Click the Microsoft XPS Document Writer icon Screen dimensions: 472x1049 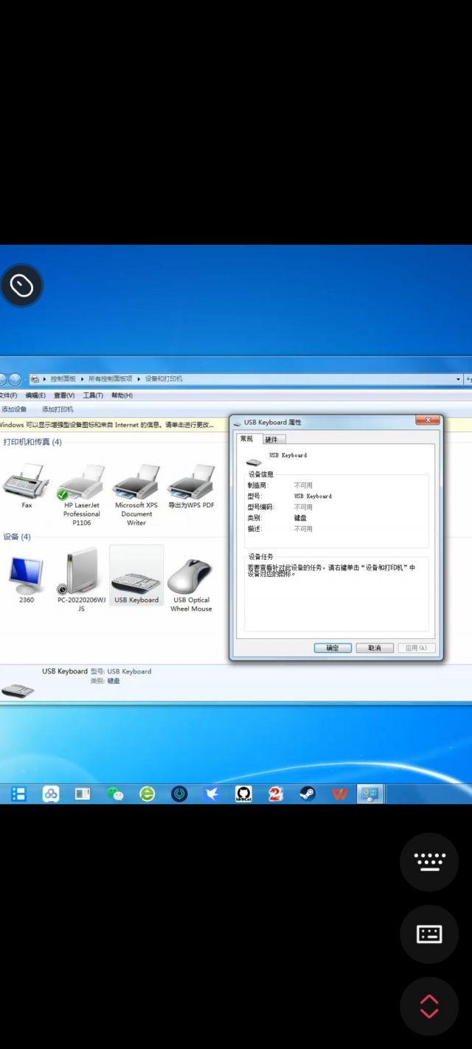(136, 482)
